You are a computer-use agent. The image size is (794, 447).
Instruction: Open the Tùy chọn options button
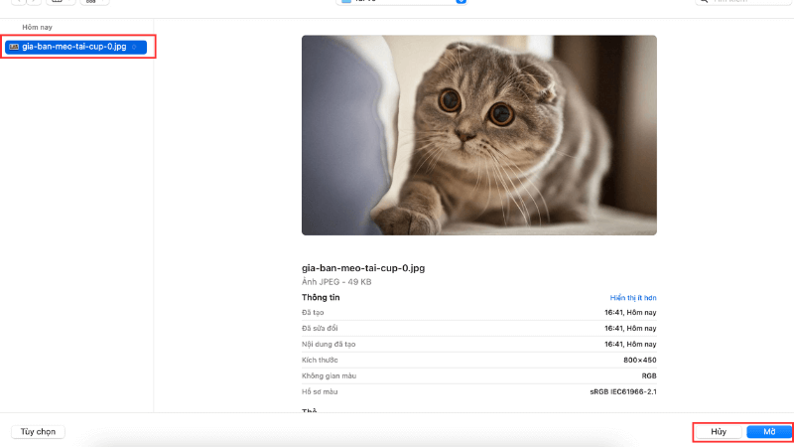38,432
